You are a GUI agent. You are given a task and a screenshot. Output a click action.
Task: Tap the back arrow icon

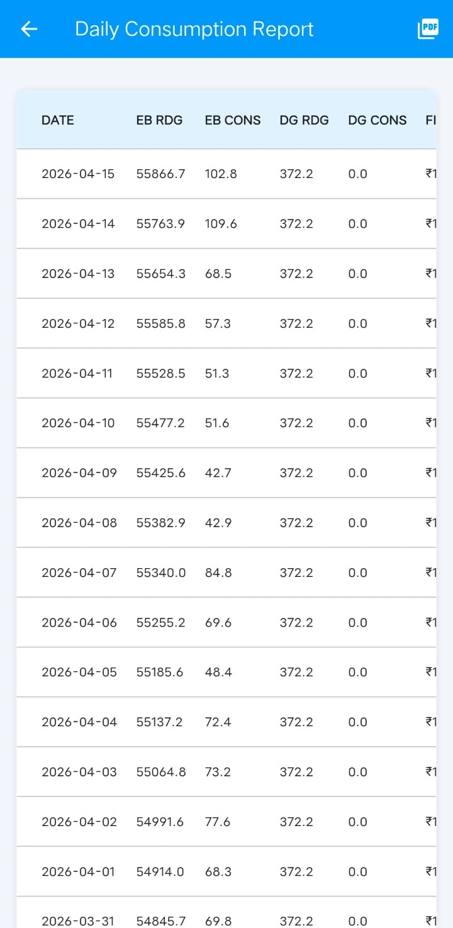tap(30, 29)
